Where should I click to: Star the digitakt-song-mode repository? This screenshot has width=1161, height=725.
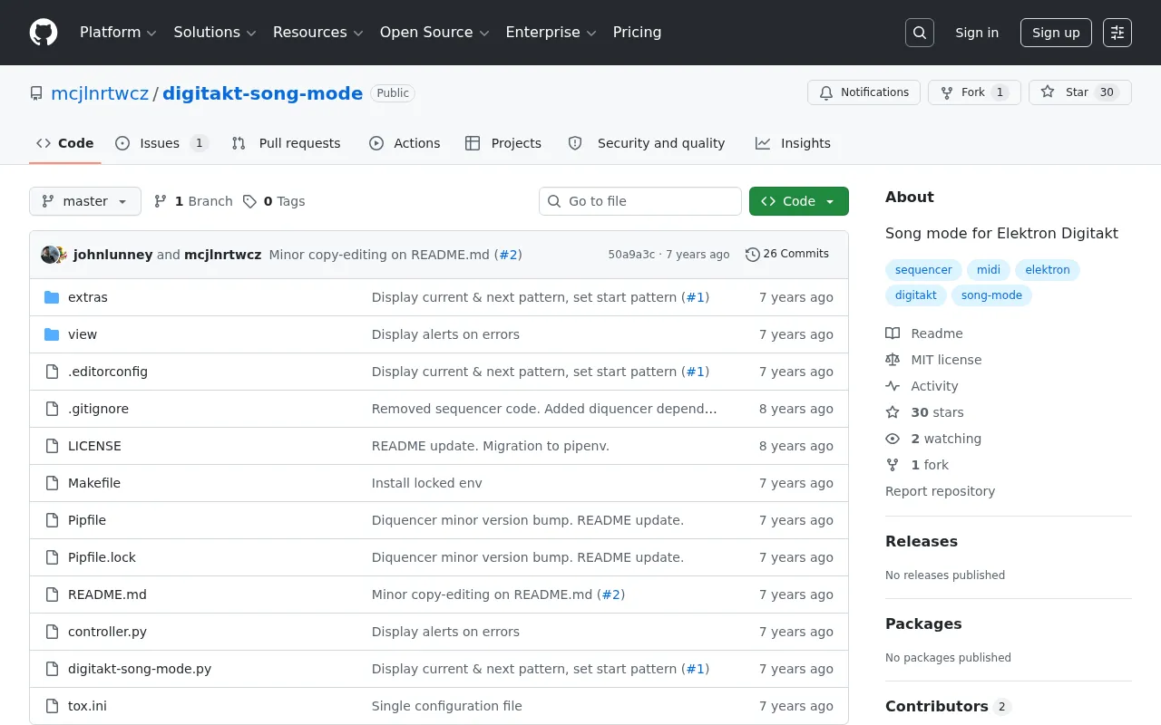point(1080,92)
